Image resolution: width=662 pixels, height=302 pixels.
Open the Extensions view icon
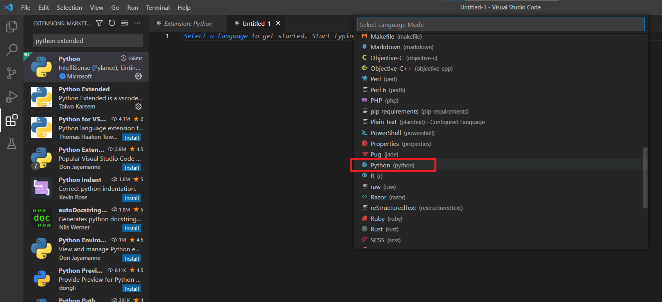pos(12,120)
